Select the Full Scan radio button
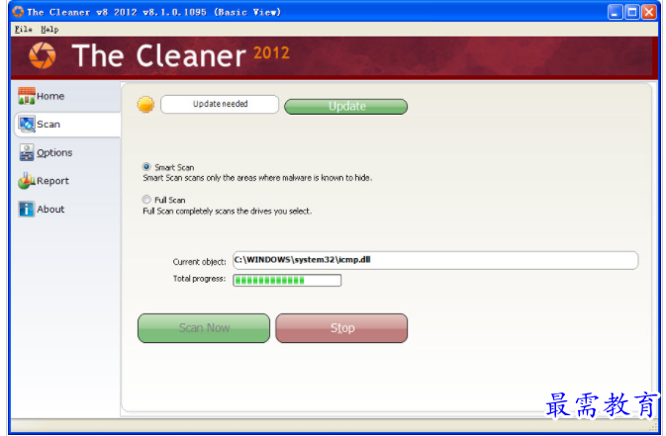Viewport: 666px width, 436px height. click(146, 199)
